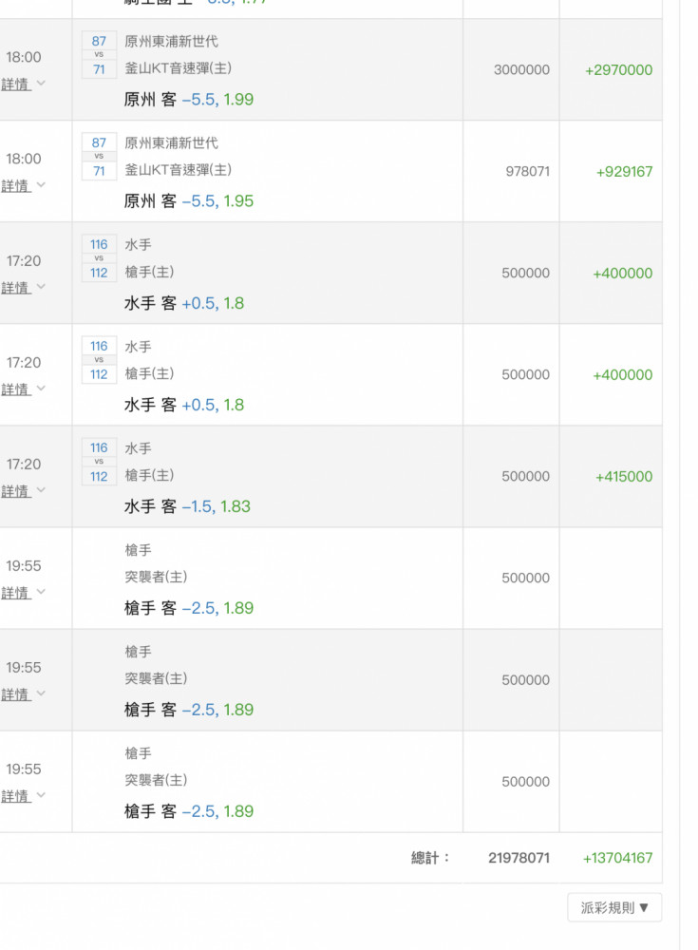Expand 詳情 for first 18:00 bet row
Viewport: 698px width, 950px height.
pyautogui.click(x=23, y=84)
